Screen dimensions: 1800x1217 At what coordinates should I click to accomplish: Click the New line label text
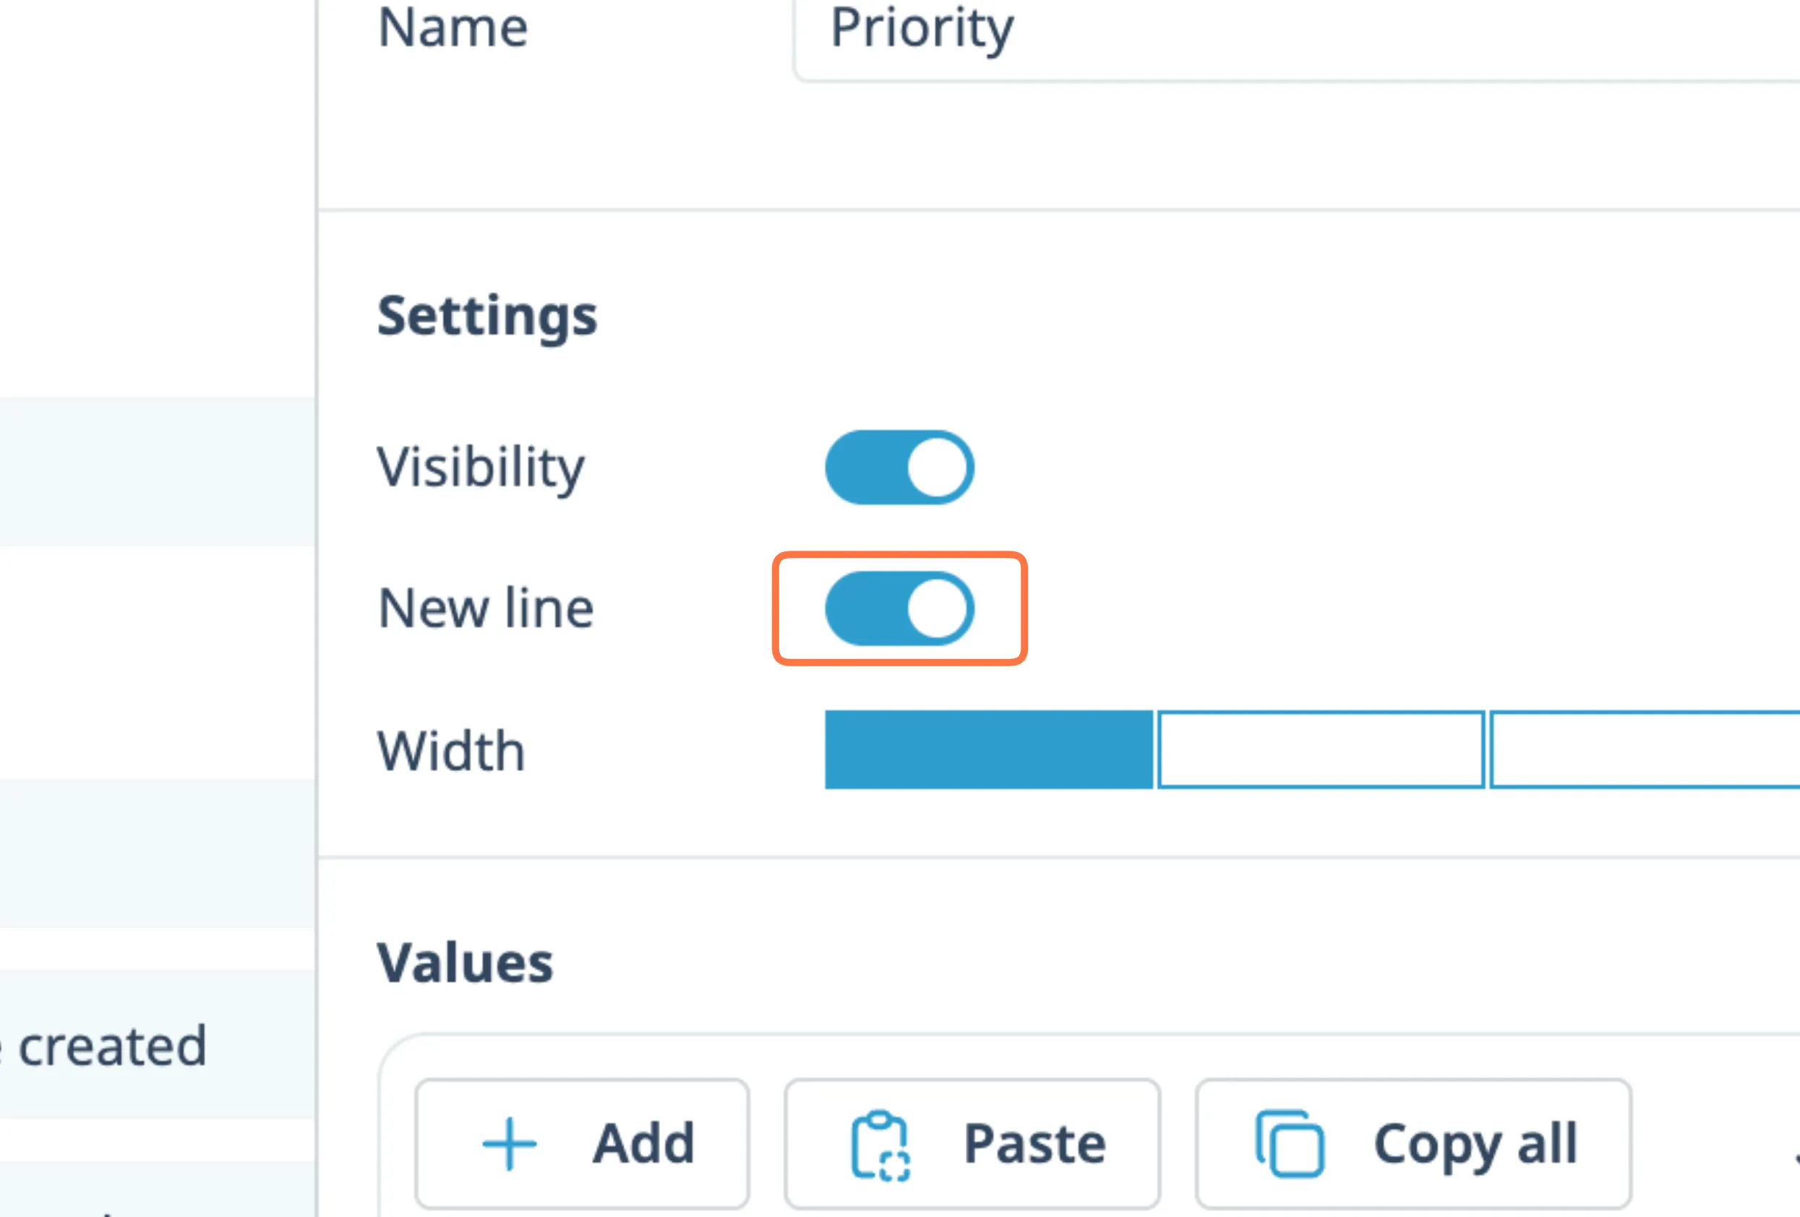point(486,608)
